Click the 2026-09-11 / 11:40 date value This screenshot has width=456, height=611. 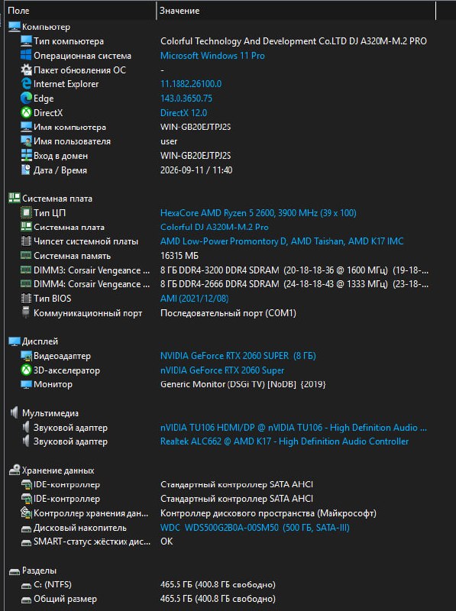click(x=196, y=170)
